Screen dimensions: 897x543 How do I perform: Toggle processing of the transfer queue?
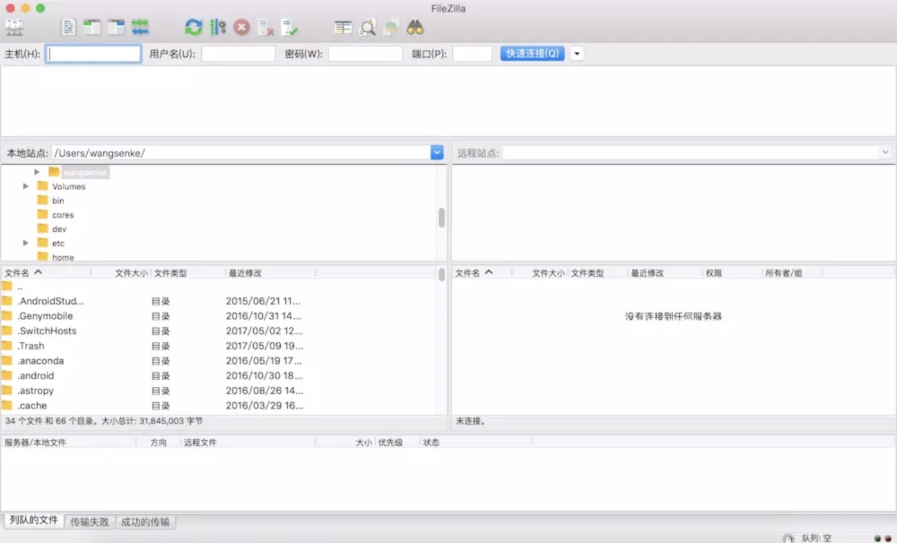tap(218, 28)
